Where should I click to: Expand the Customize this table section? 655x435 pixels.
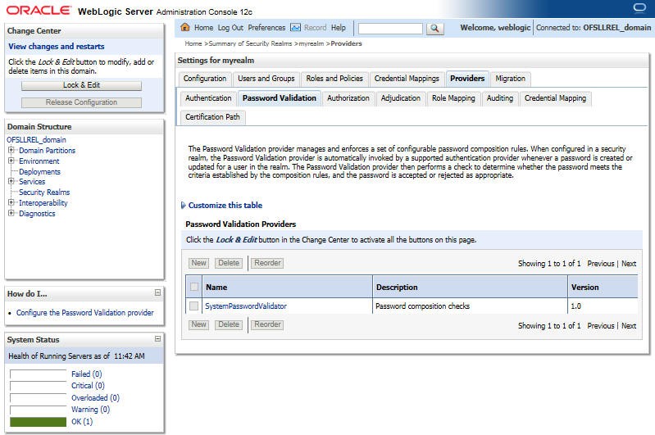[x=183, y=206]
